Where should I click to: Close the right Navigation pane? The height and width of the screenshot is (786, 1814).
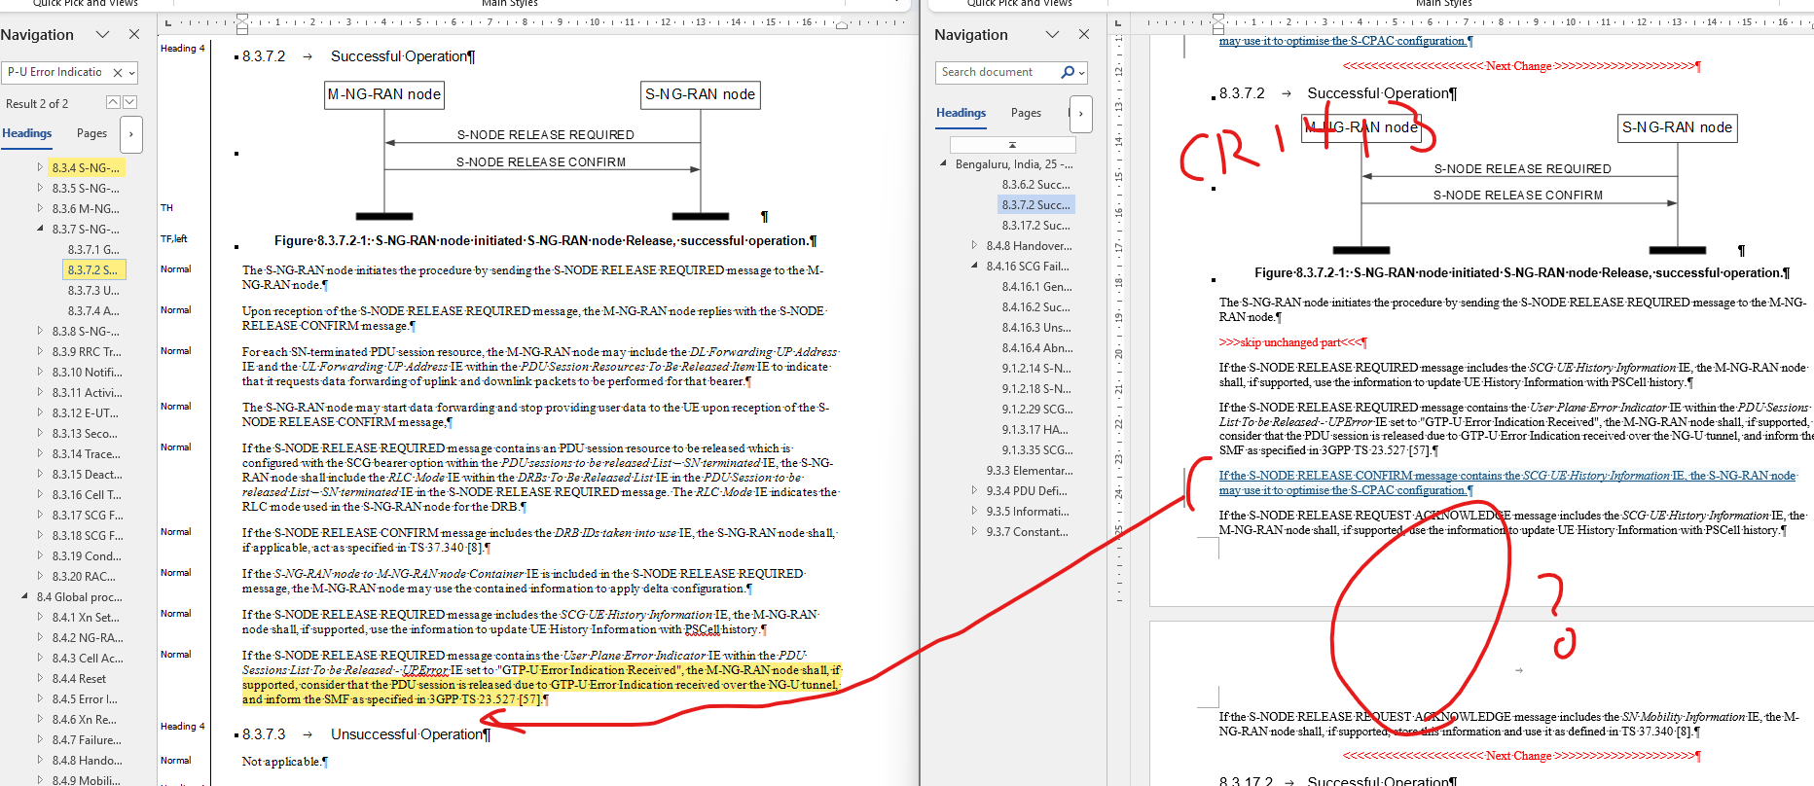1084,34
